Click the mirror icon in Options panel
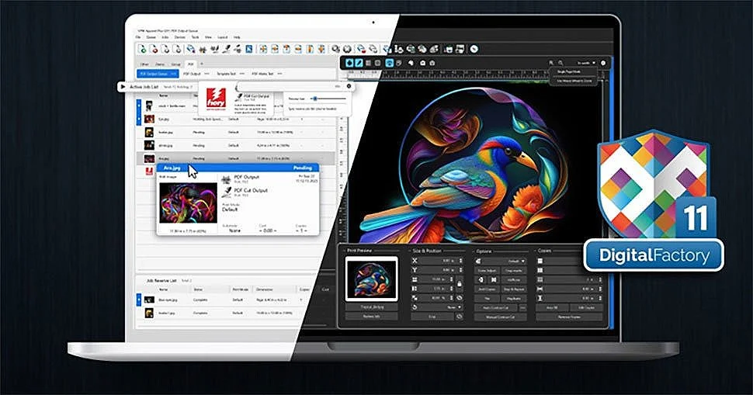 click(x=494, y=280)
